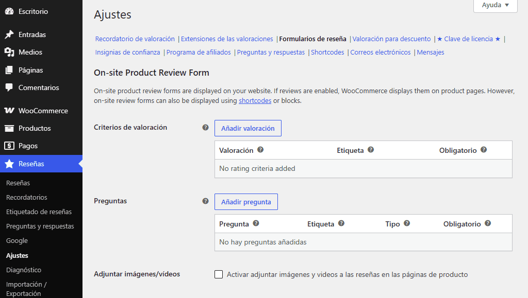Click Añadir valoración button

pyautogui.click(x=248, y=128)
